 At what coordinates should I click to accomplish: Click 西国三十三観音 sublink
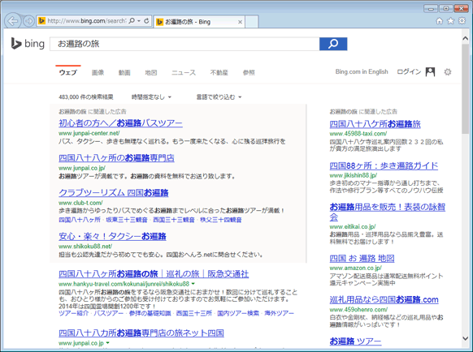coord(174,220)
